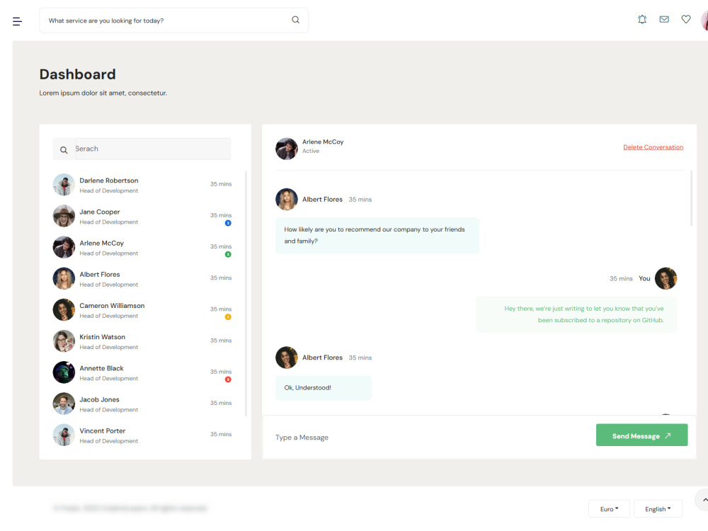Open conversation with Darlene Robertson
This screenshot has width=708, height=531.
pos(142,185)
